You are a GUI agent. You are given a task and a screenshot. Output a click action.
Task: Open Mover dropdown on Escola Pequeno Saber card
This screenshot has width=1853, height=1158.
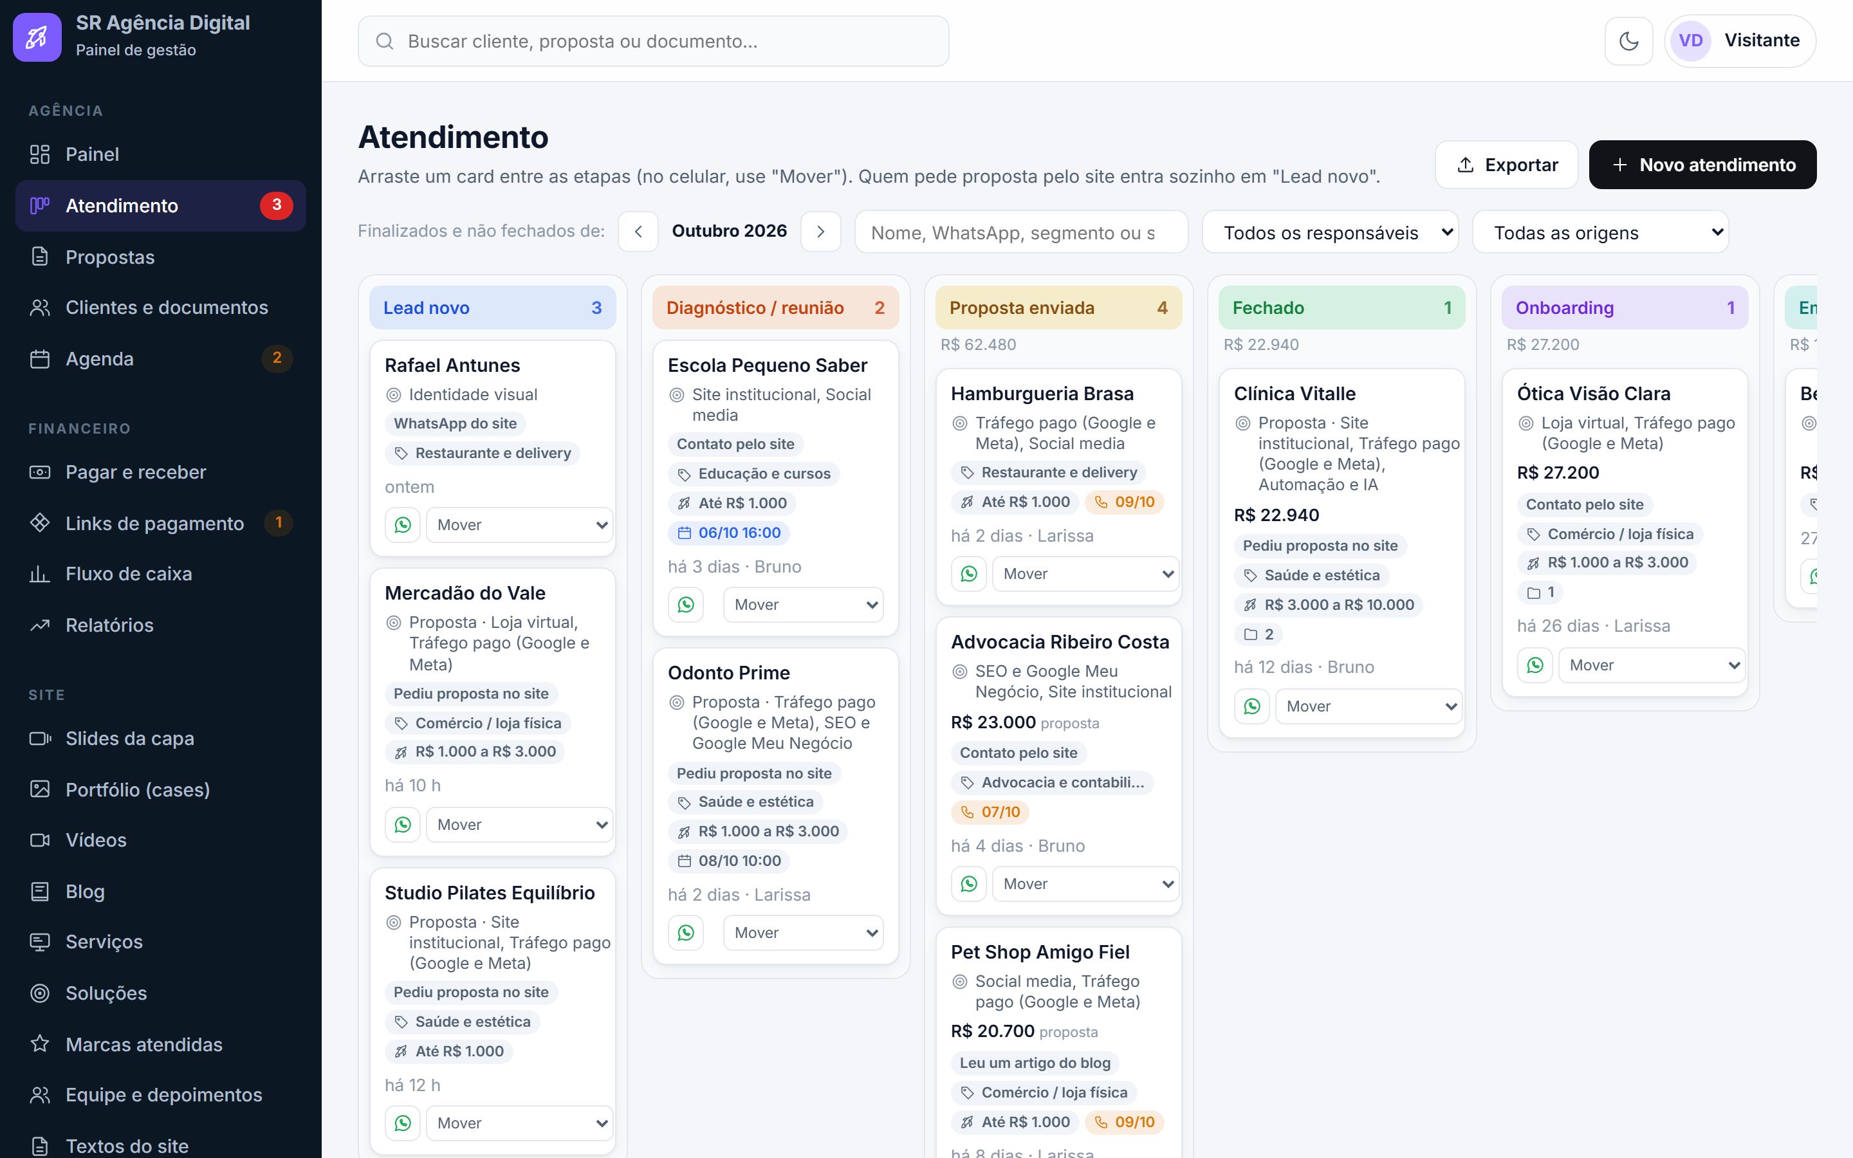pyautogui.click(x=803, y=604)
